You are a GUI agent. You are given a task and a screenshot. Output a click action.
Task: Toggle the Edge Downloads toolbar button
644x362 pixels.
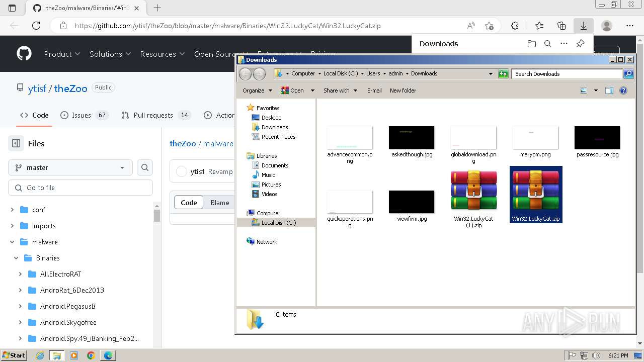tap(584, 26)
